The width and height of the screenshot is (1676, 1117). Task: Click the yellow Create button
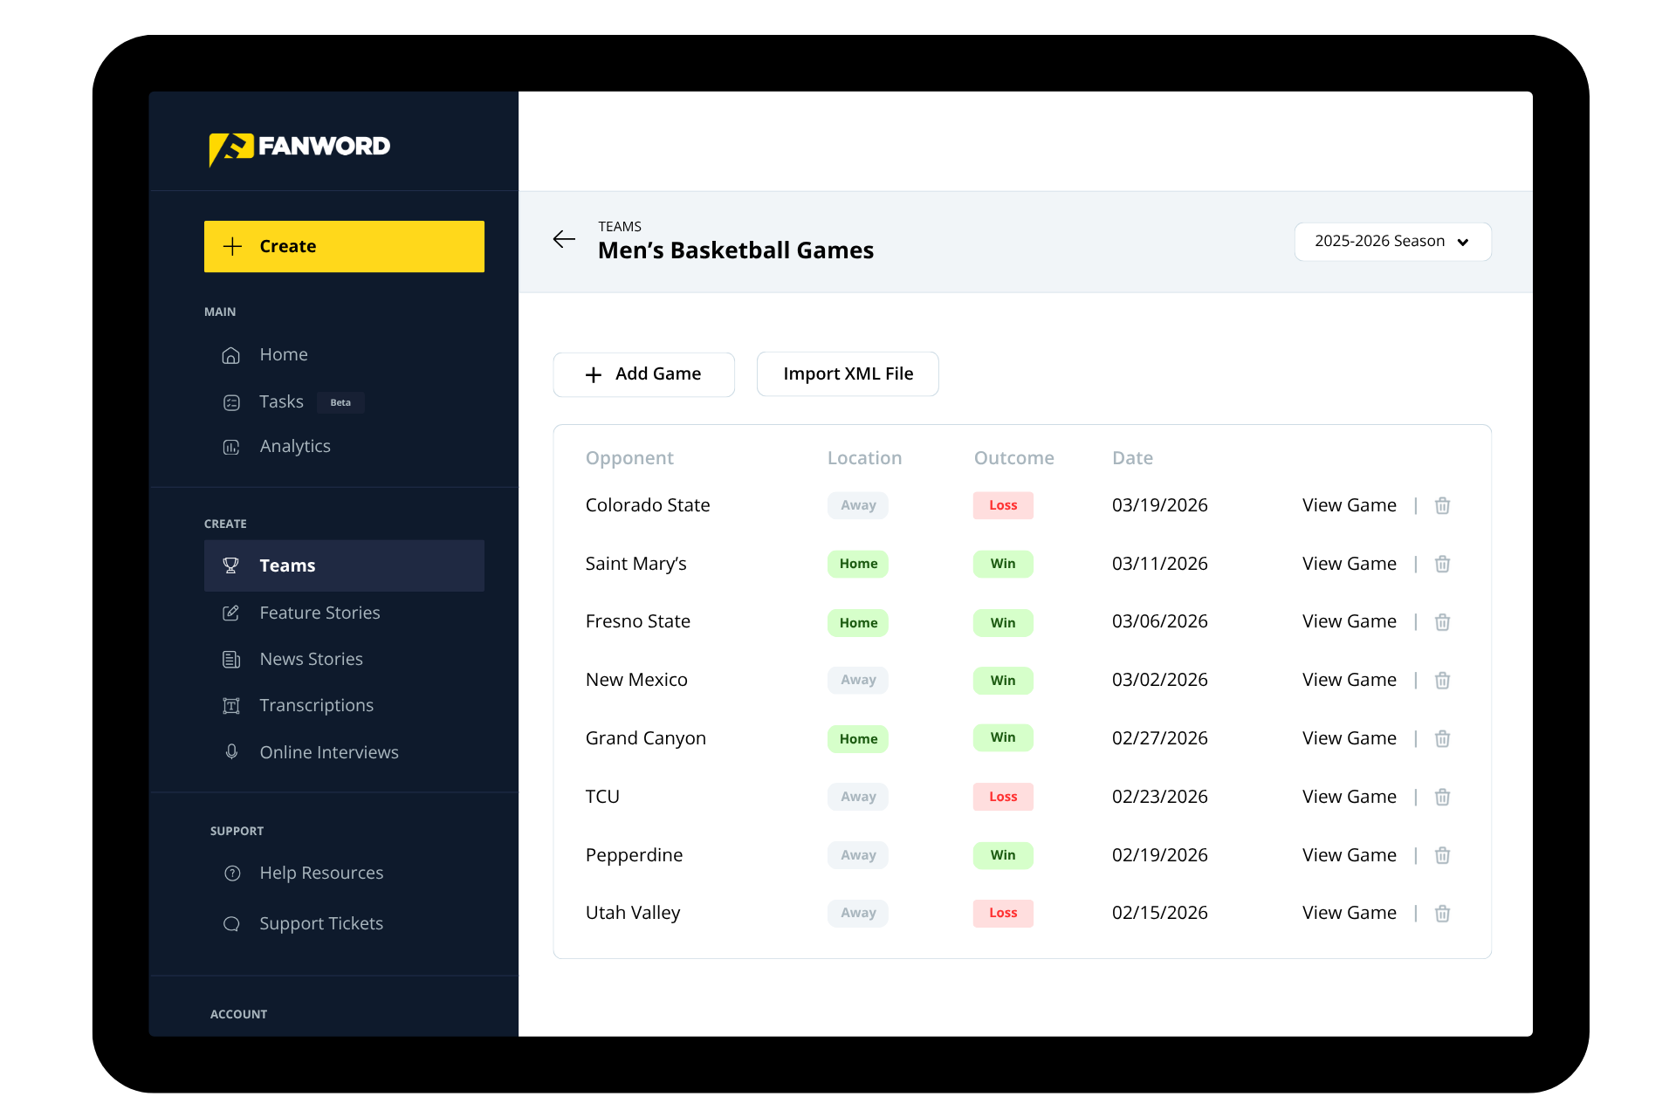(344, 246)
